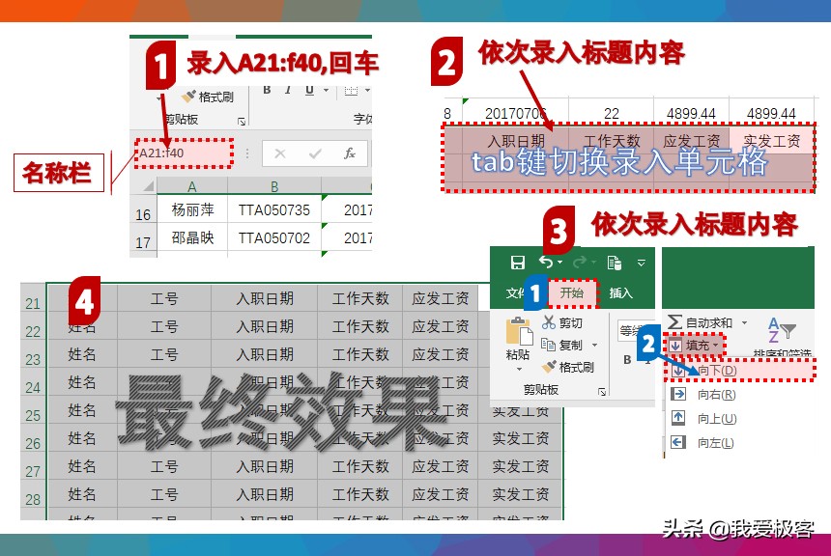This screenshot has width=831, height=556.
Task: Toggle bold formatting with the B button
Action: 266,88
